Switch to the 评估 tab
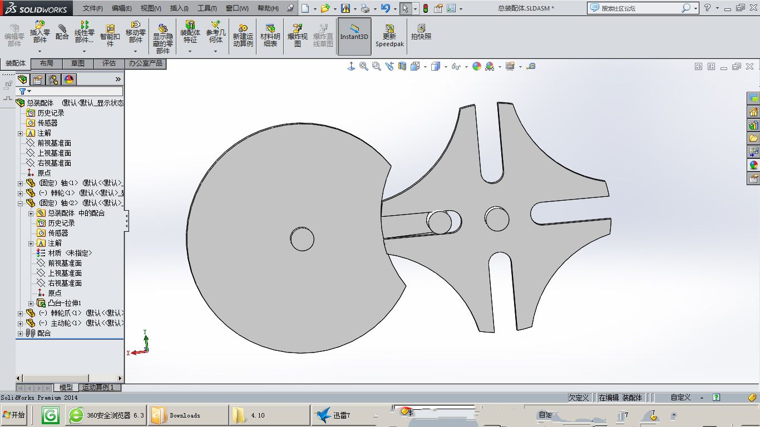This screenshot has height=427, width=760. coord(109,63)
